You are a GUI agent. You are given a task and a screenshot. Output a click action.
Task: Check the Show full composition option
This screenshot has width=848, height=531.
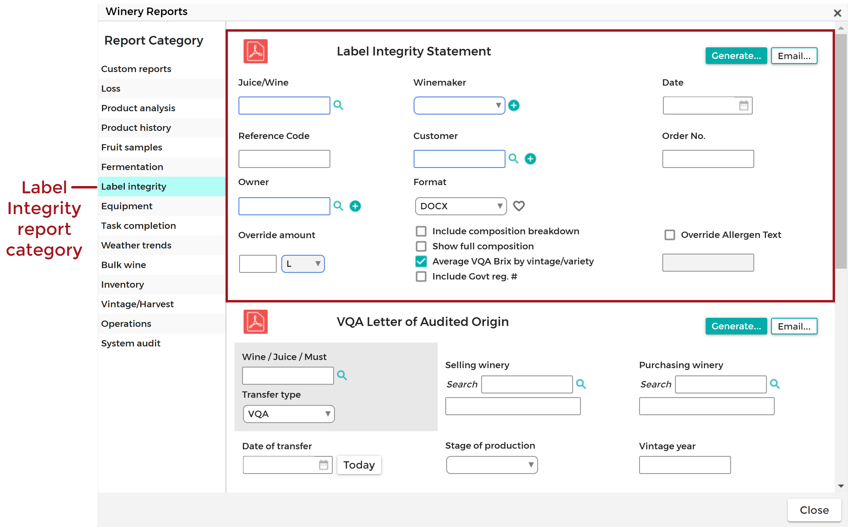(421, 246)
